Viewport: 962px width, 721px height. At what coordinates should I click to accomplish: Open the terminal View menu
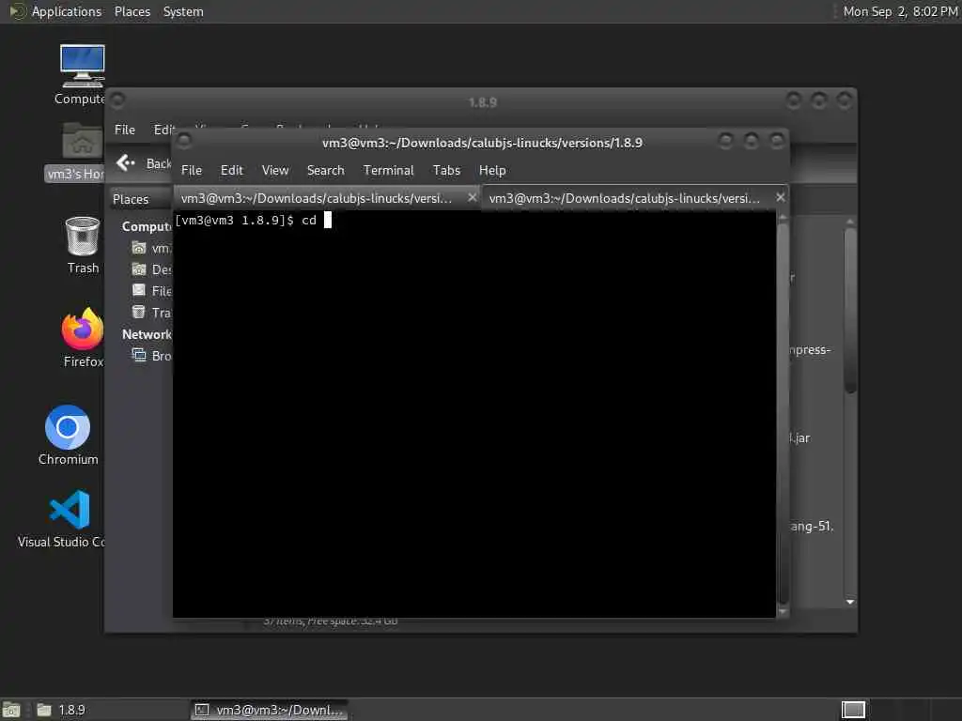tap(275, 170)
